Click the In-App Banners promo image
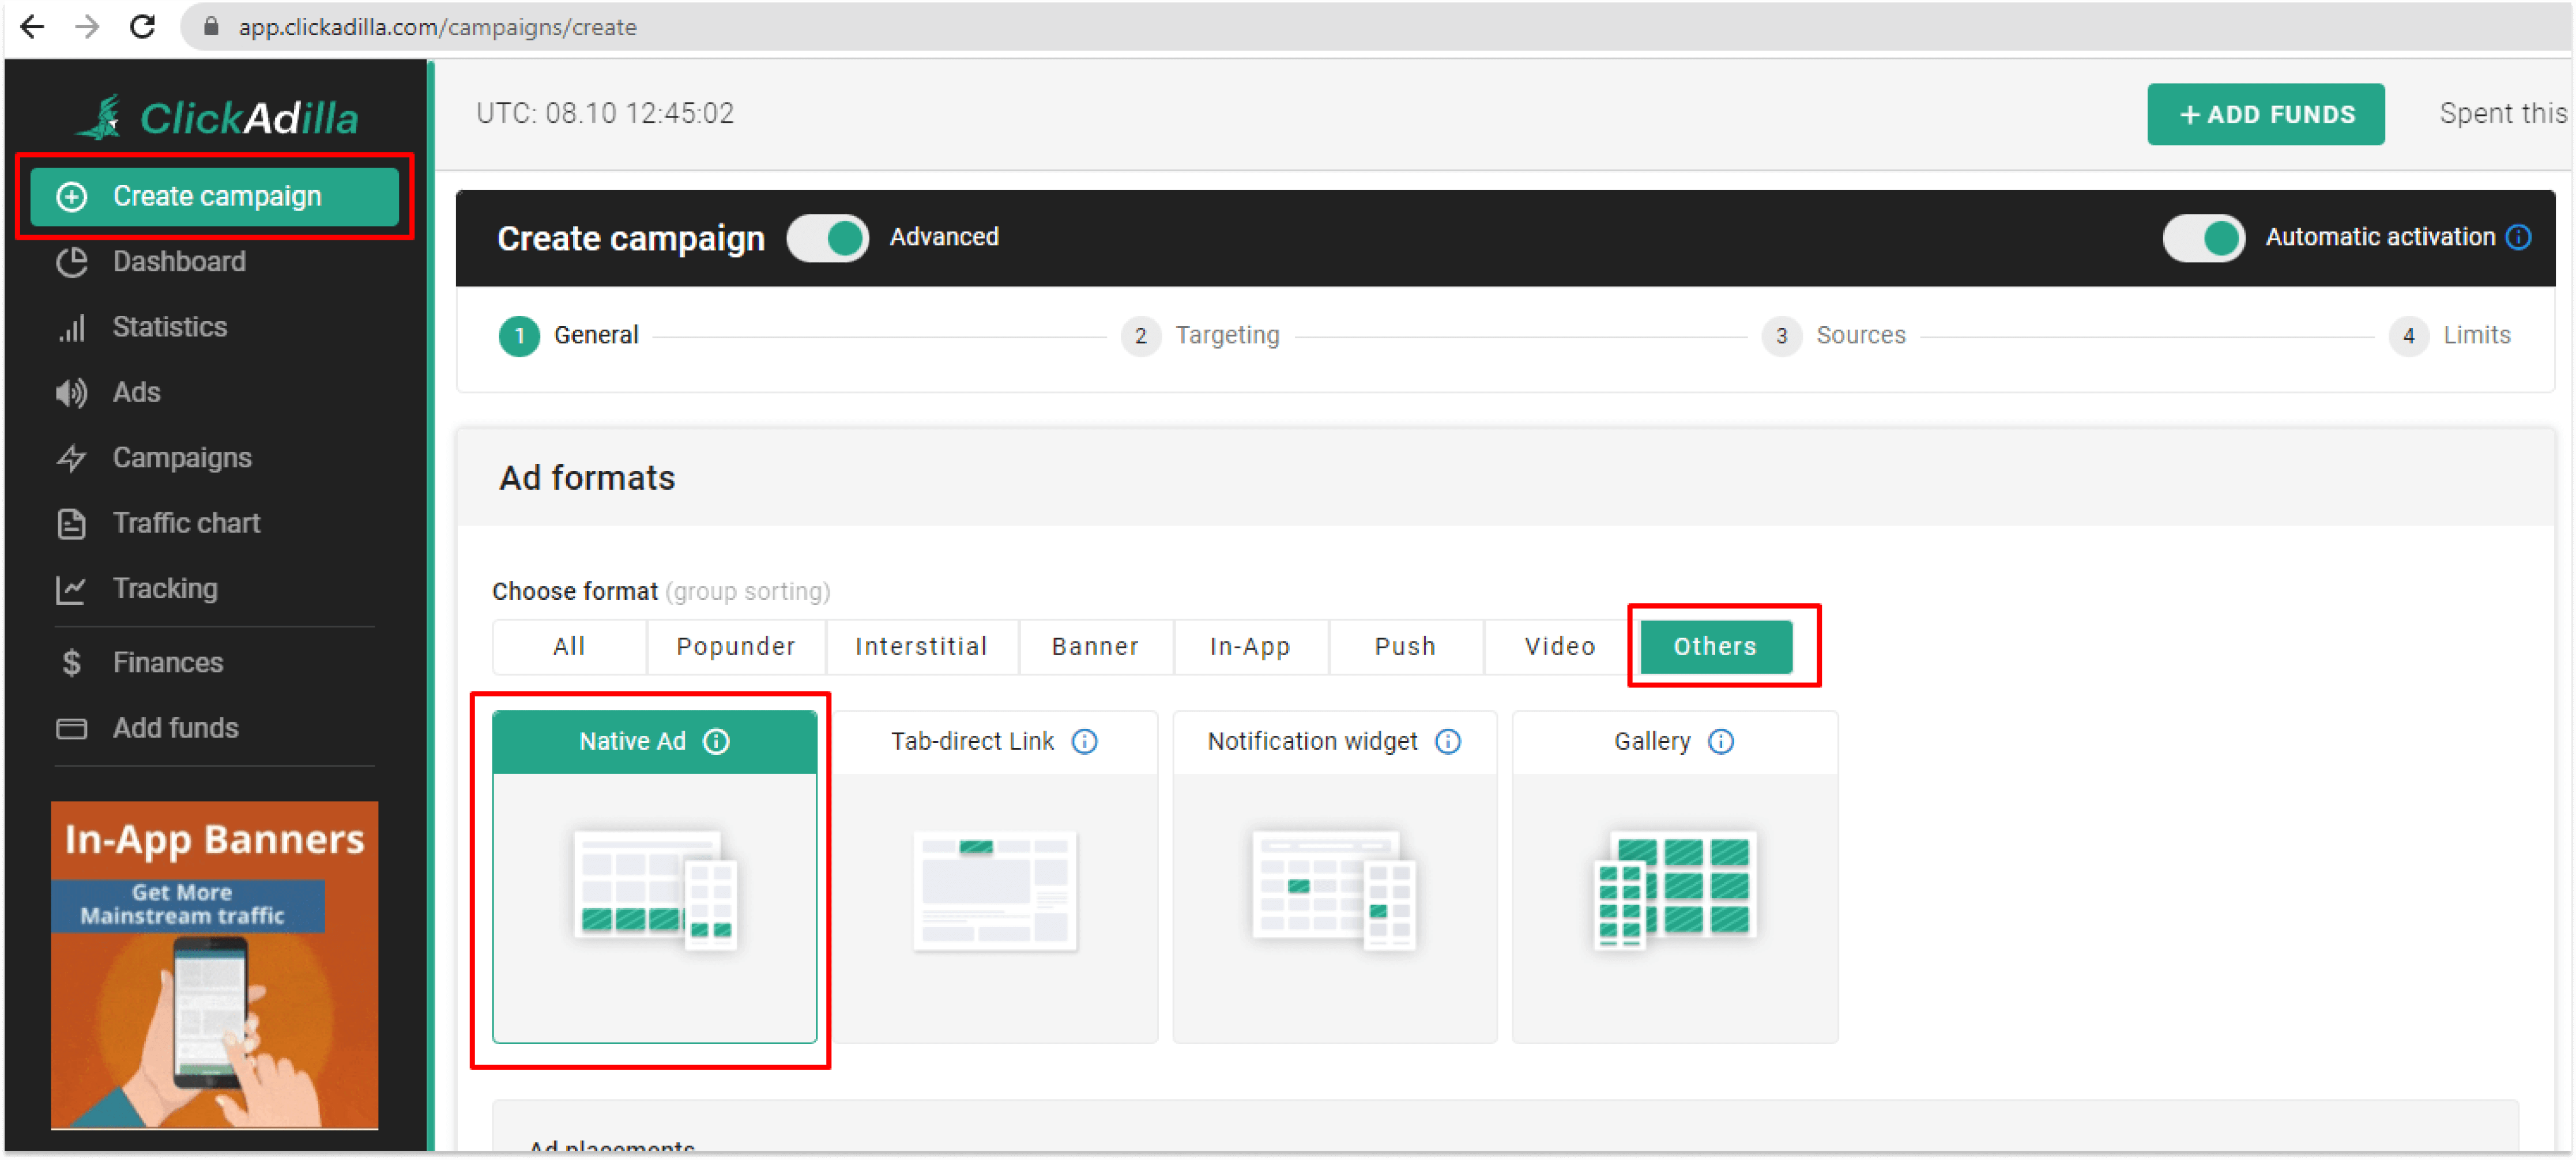Image resolution: width=2576 pixels, height=1160 pixels. 215,964
